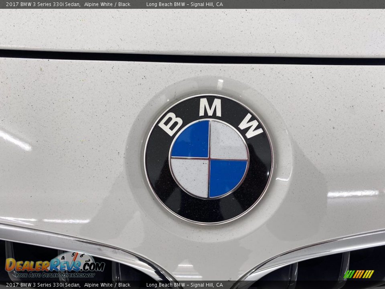Click the multicolored slanted stripes icon
The height and width of the screenshot is (289, 385).
point(359,274)
